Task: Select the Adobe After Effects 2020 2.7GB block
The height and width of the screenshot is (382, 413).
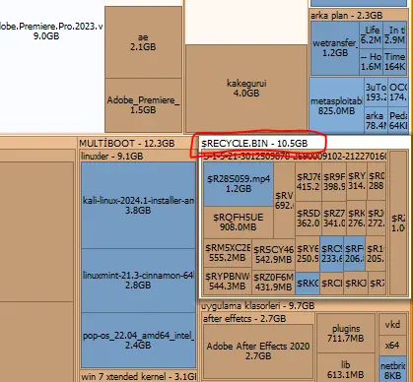Action: 258,350
